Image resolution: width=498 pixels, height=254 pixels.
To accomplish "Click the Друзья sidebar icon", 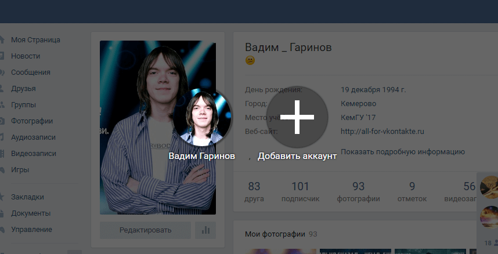I will tap(2, 88).
